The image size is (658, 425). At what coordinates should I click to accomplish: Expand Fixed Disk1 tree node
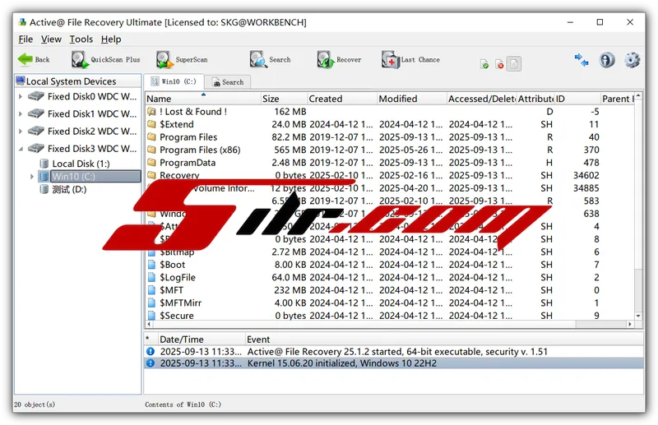click(x=20, y=113)
